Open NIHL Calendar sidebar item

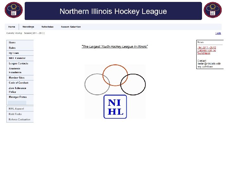tap(17, 58)
